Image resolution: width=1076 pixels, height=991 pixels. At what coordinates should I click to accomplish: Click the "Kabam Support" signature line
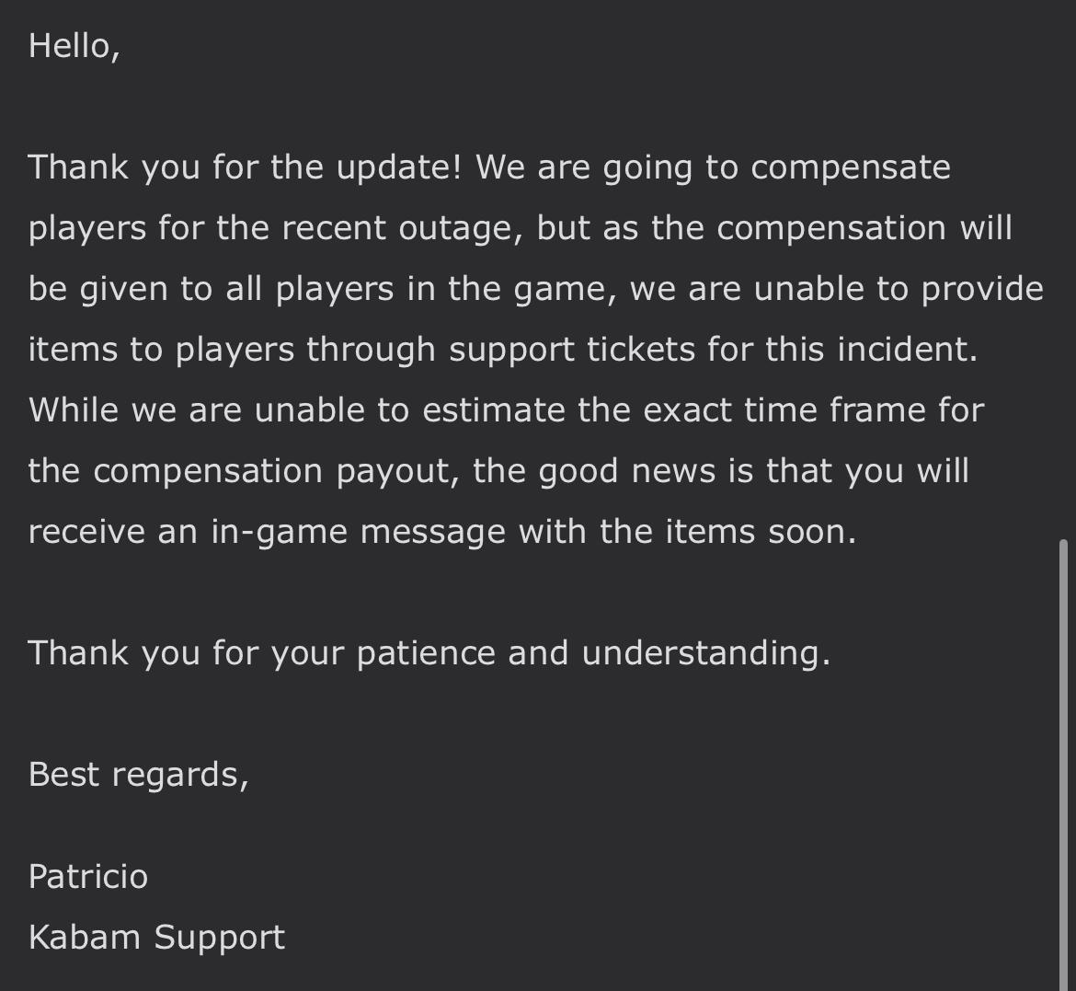pyautogui.click(x=157, y=938)
